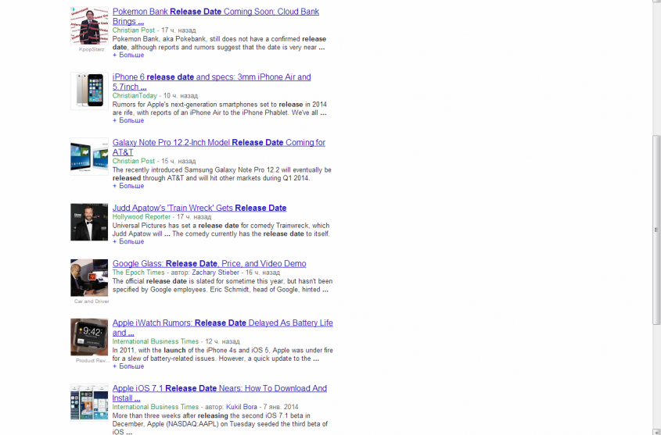The height and width of the screenshot is (435, 661).
Task: Click the Pokemon Bank article thumbnail
Action: click(89, 26)
